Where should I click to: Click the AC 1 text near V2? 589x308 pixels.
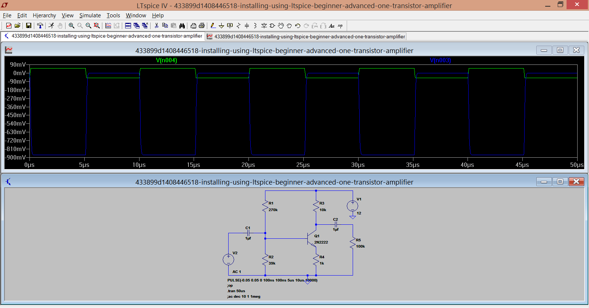237,272
